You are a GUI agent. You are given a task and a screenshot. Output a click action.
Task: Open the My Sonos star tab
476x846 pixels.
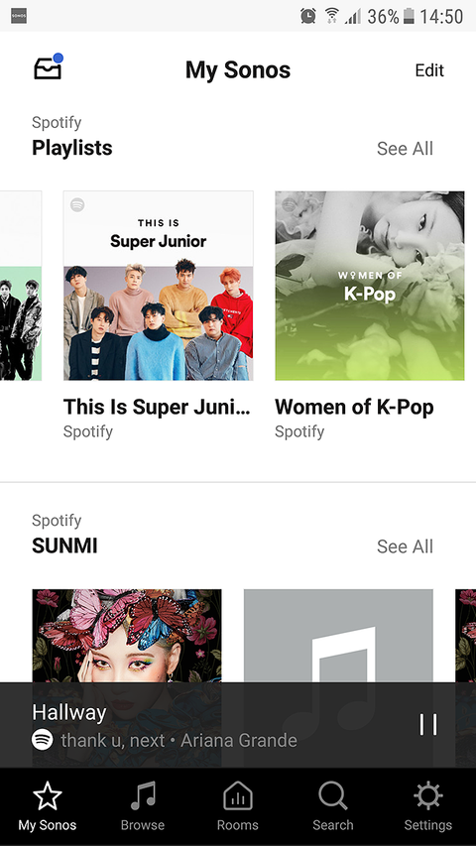pos(48,805)
